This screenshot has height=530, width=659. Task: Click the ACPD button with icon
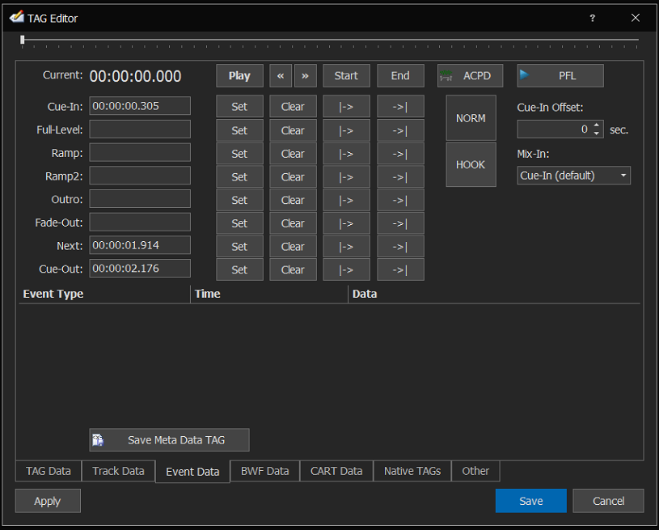470,76
